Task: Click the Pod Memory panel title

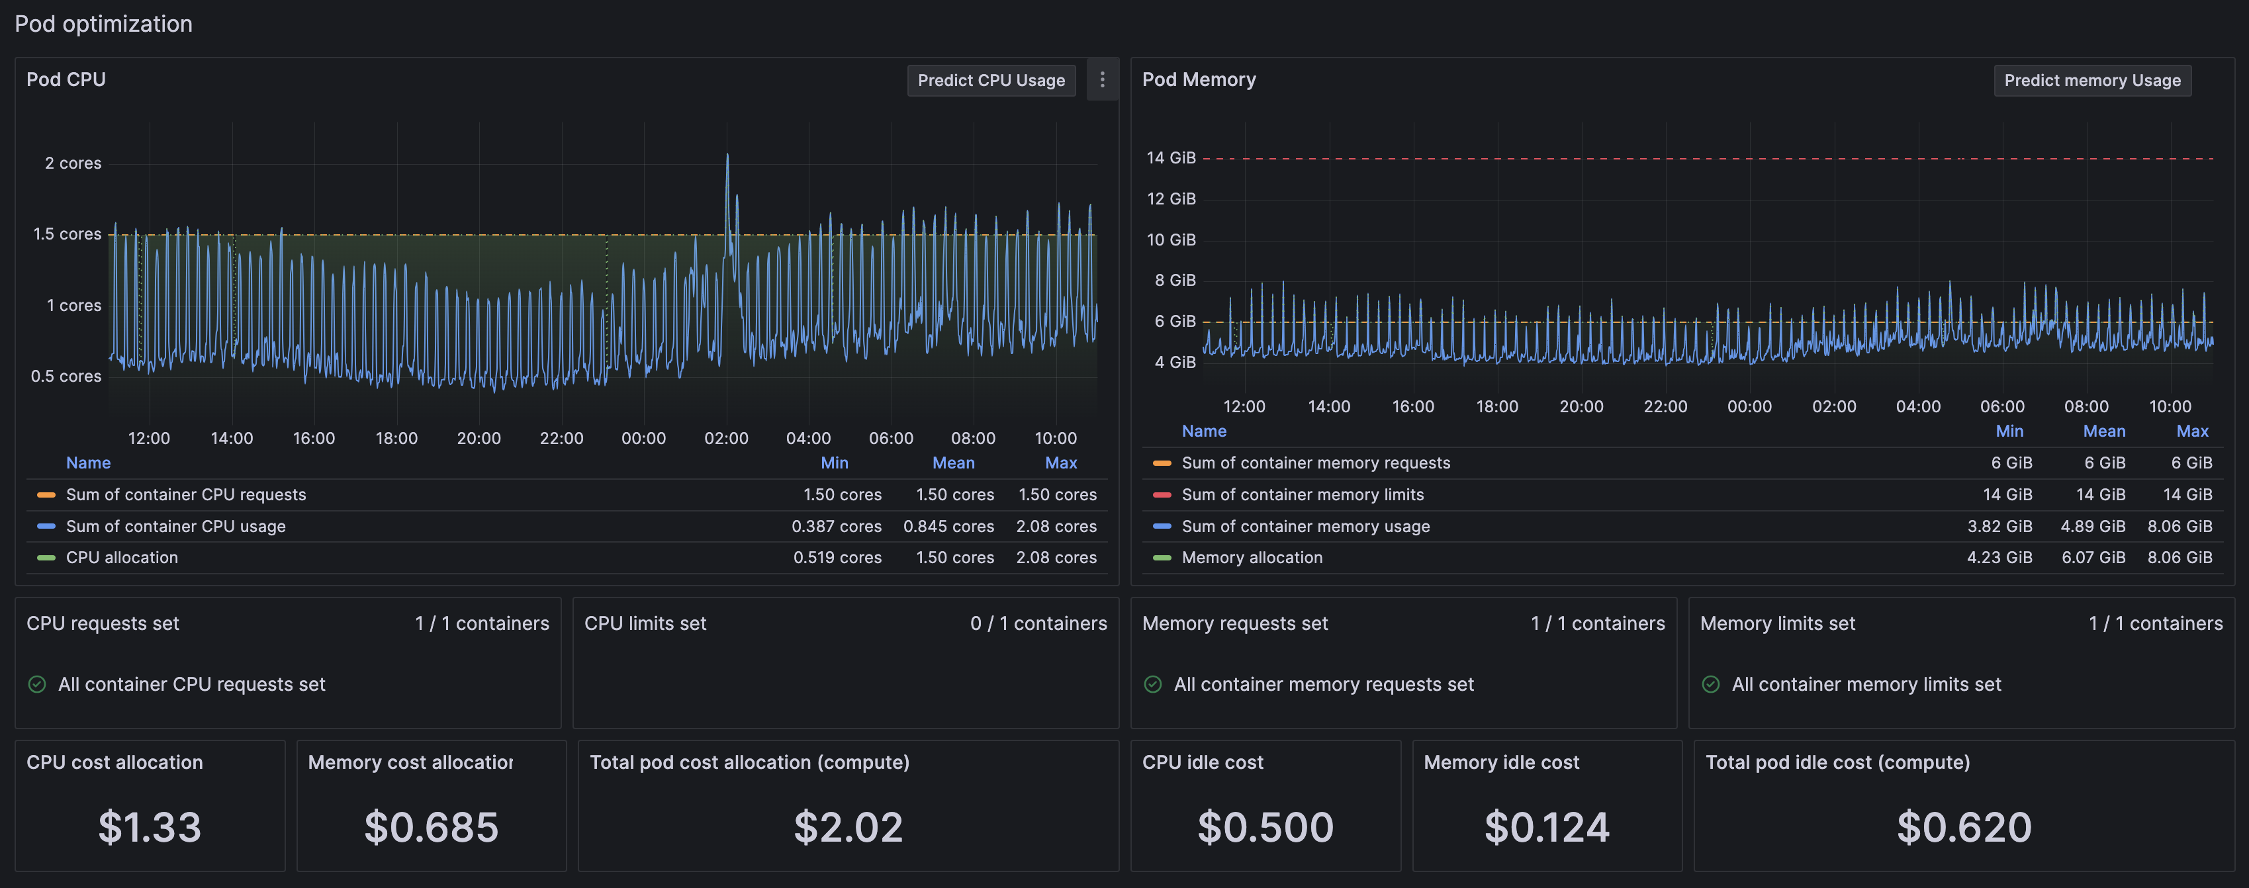Action: 1198,79
